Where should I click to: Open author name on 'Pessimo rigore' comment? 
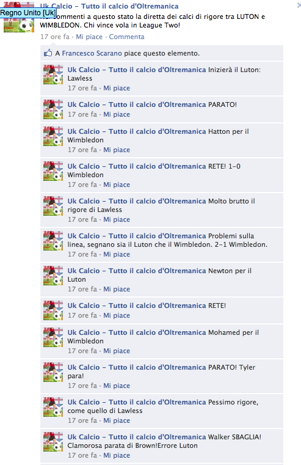tap(137, 402)
